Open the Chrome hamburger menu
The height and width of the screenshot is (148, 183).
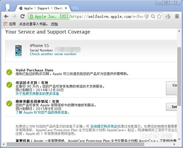pos(177,16)
